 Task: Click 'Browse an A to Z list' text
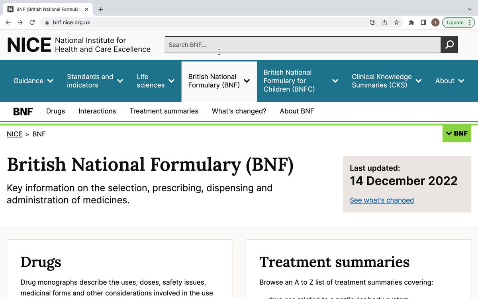346,282
